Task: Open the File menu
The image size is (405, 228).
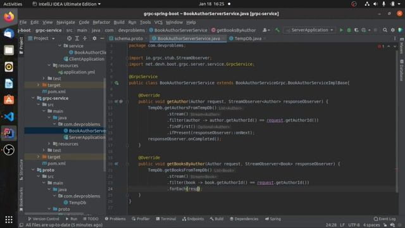Action: pos(23,23)
